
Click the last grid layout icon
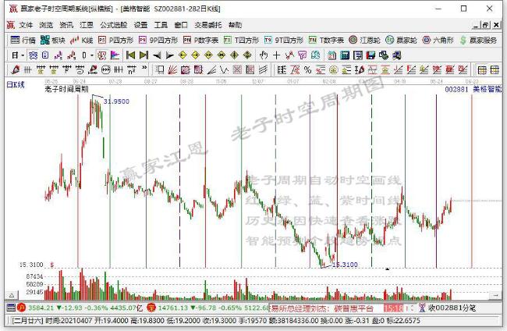click(x=495, y=69)
